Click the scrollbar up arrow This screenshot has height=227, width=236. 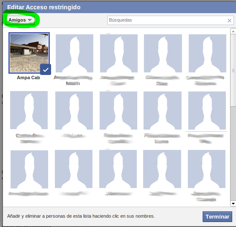(233, 31)
